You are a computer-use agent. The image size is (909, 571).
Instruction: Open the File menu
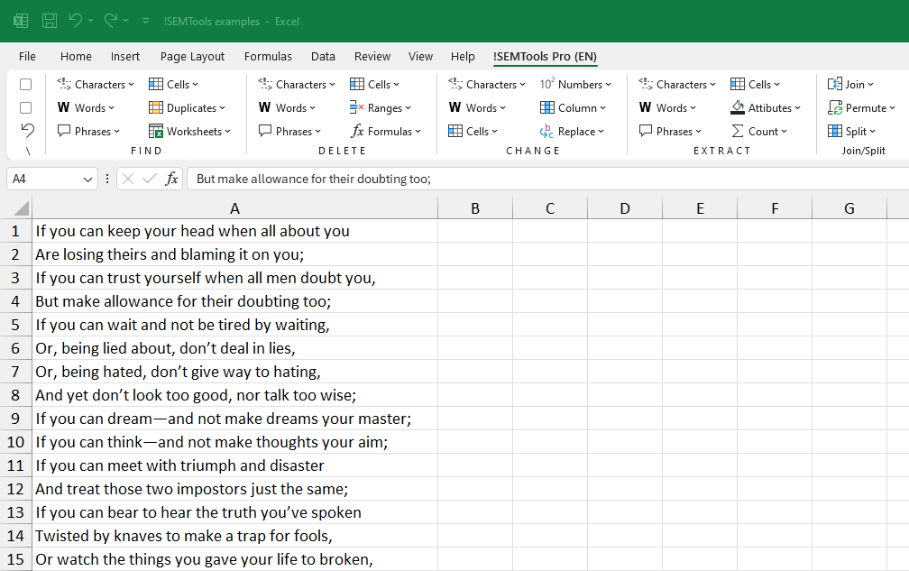click(27, 56)
